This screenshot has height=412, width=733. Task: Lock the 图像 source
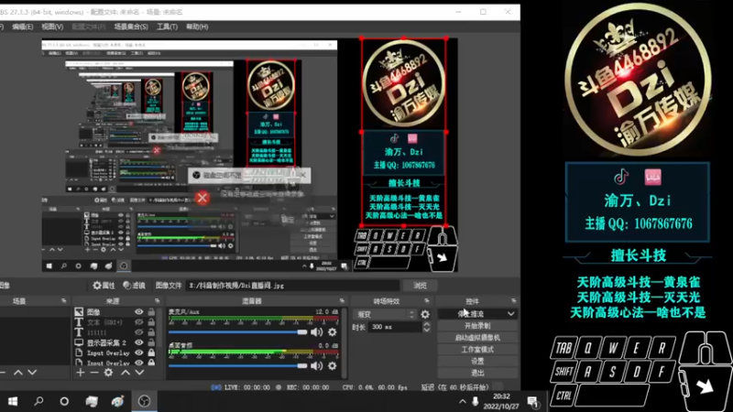[151, 311]
